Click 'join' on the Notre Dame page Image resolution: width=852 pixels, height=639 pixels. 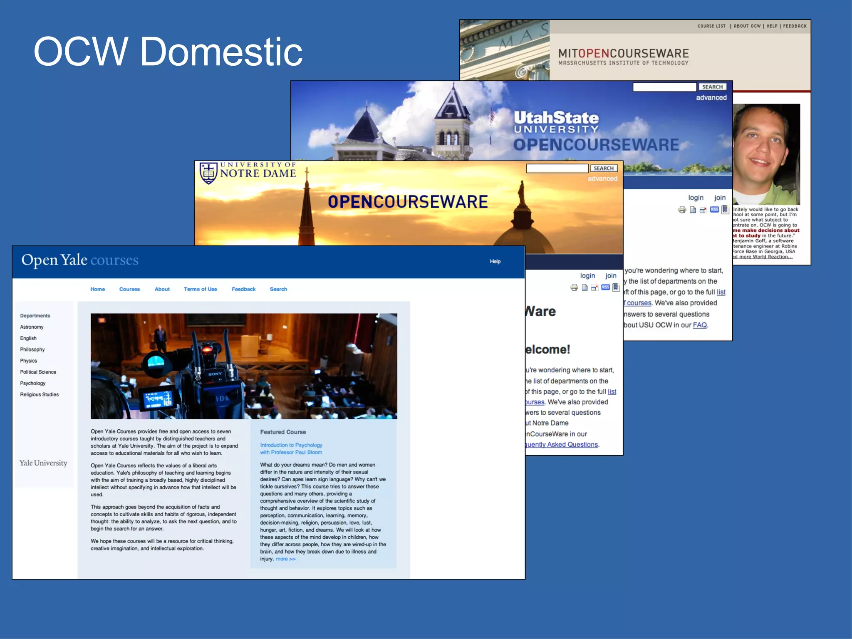[x=611, y=275]
